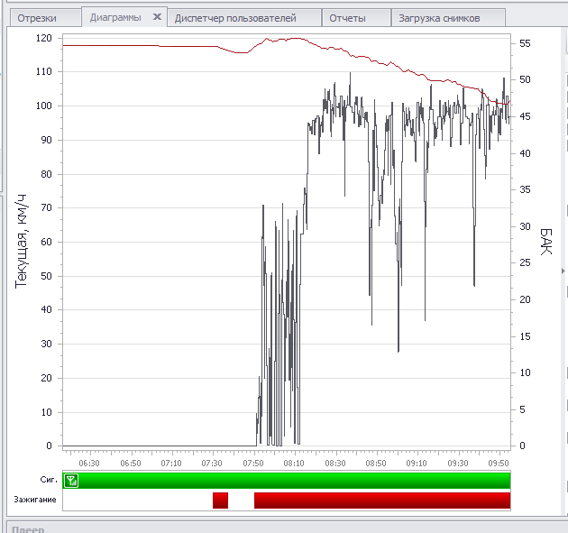Select the long red ignition segment
This screenshot has width=568, height=533.
click(381, 501)
